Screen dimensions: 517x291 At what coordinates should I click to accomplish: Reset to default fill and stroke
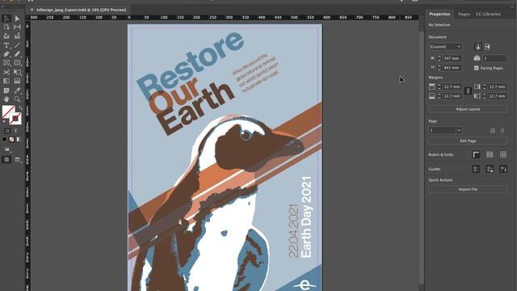pyautogui.click(x=4, y=121)
